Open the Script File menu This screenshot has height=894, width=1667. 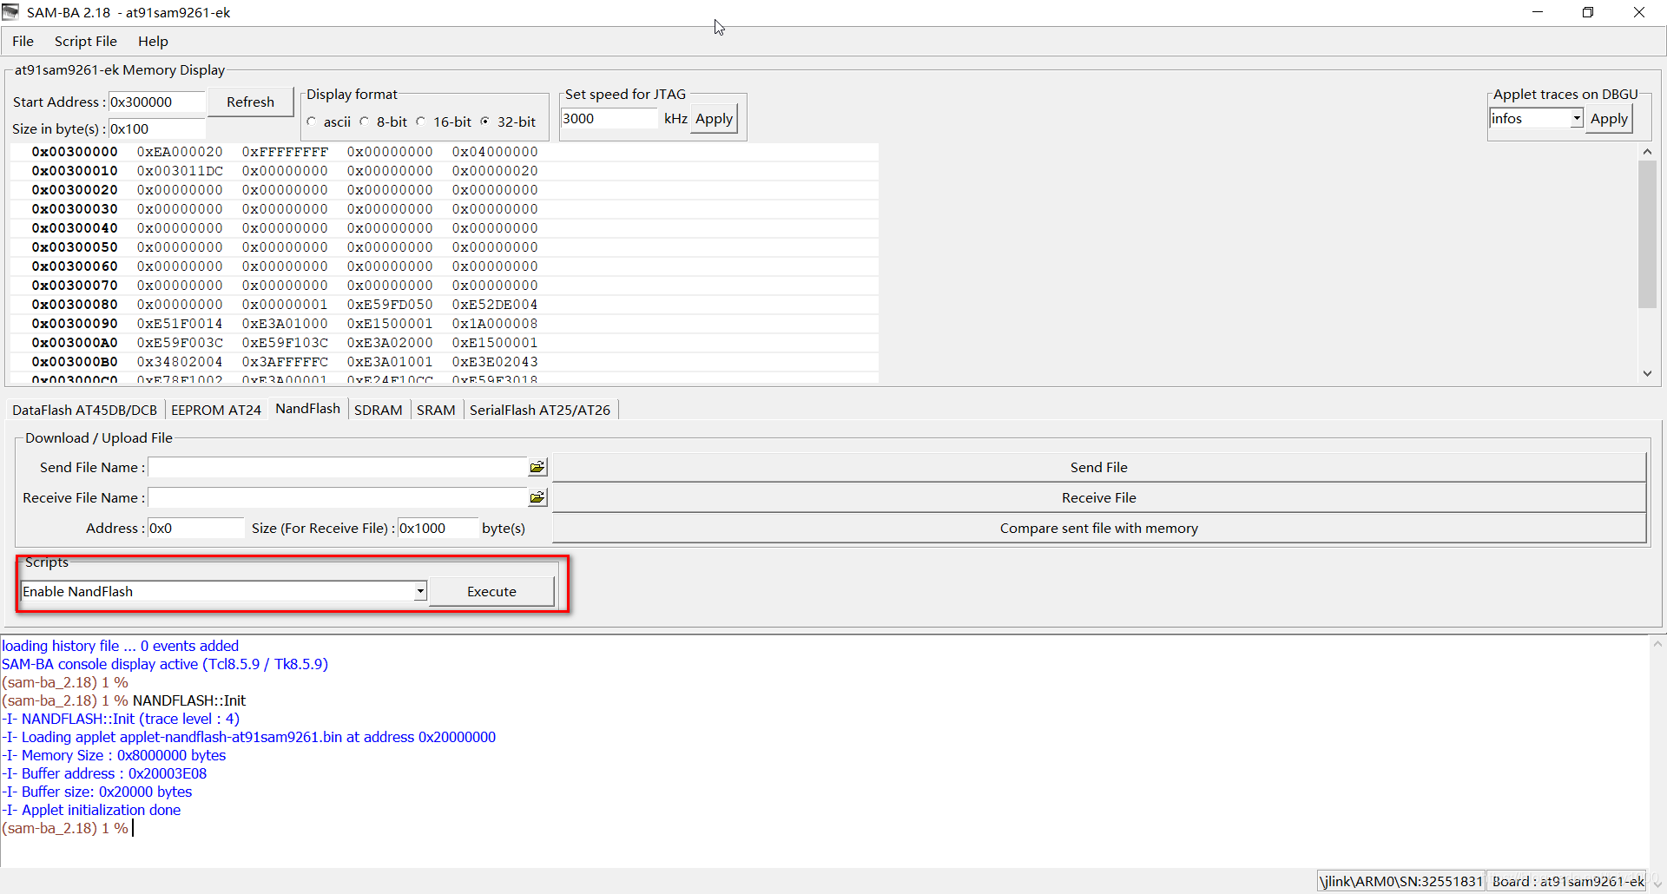(85, 41)
